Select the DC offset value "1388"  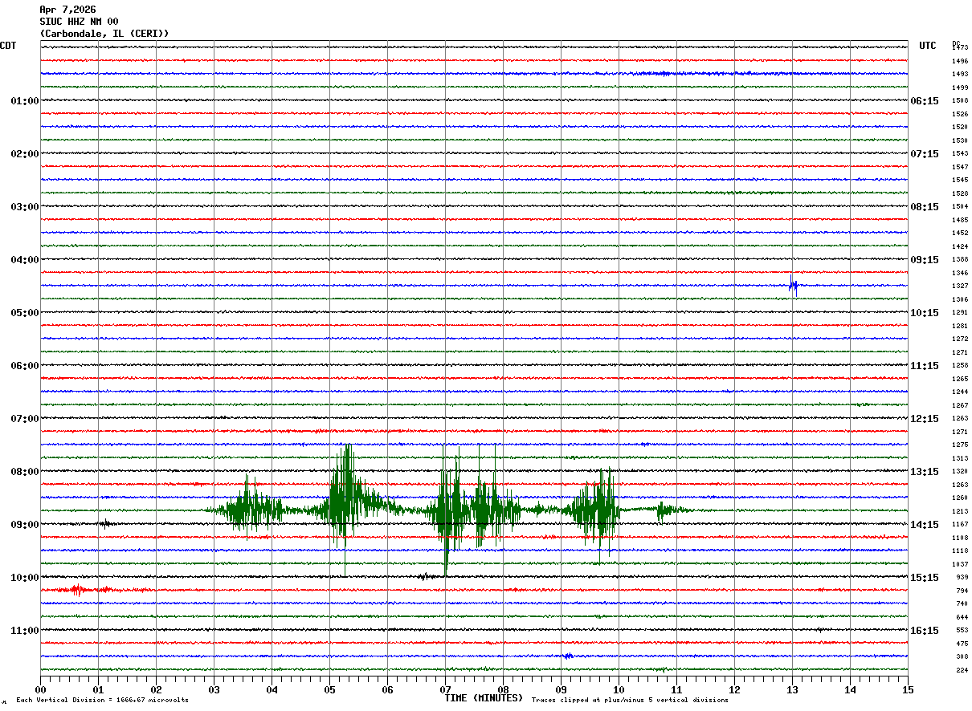tap(960, 260)
